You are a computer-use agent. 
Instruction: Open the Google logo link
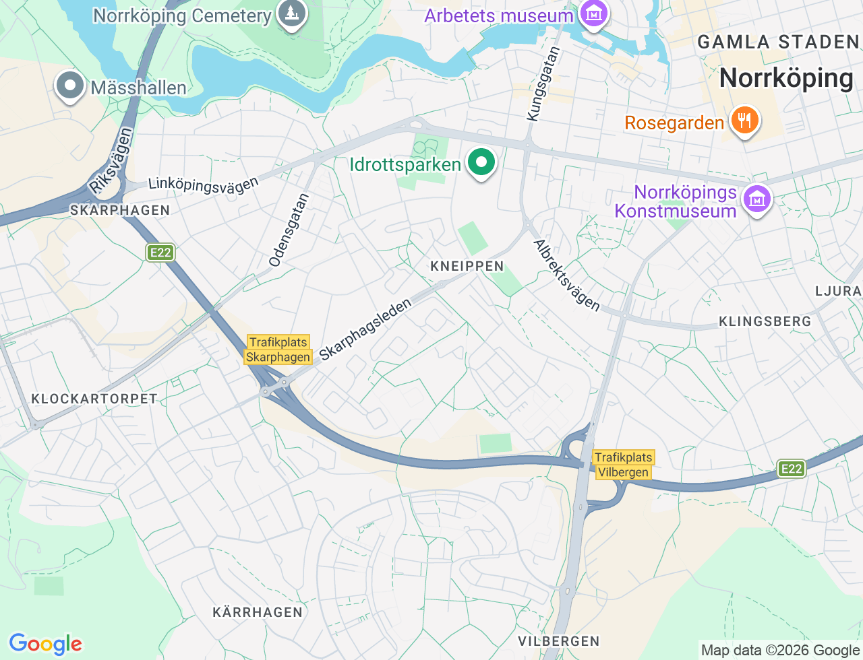[x=45, y=645]
